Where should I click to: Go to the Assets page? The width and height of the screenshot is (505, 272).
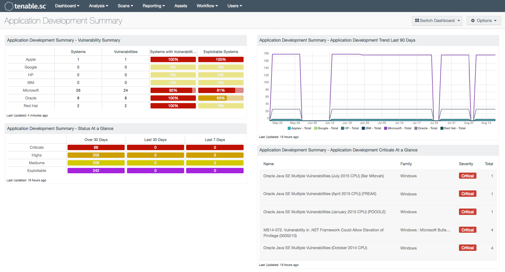[181, 6]
